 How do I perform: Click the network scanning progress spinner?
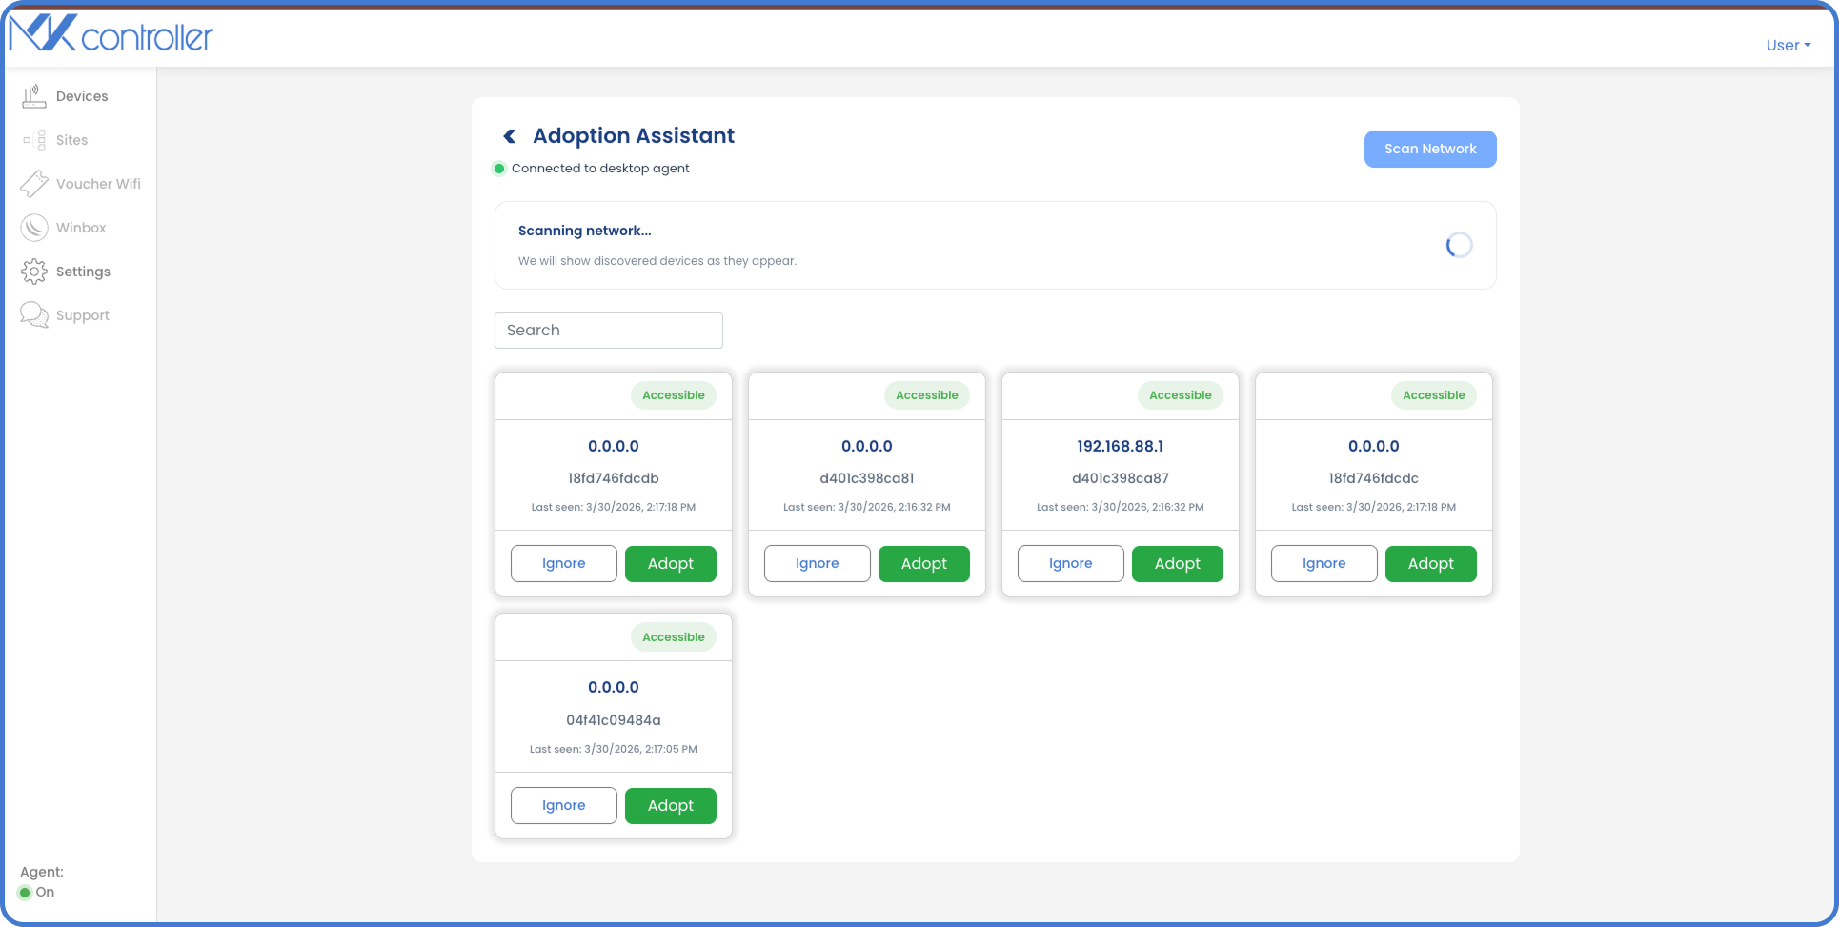pyautogui.click(x=1458, y=245)
